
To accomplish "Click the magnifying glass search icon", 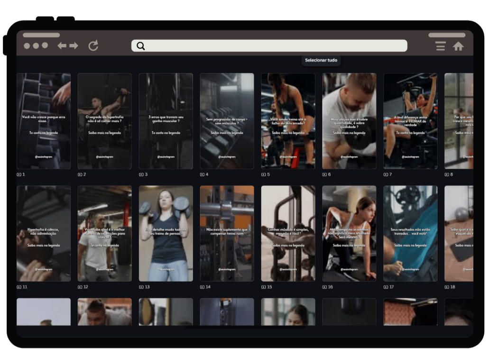I will click(x=140, y=46).
